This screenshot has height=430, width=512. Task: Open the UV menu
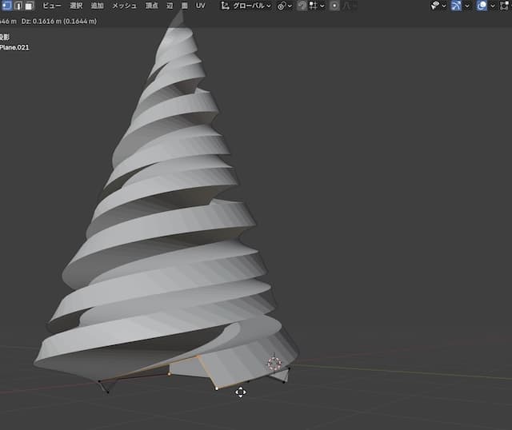coord(201,6)
